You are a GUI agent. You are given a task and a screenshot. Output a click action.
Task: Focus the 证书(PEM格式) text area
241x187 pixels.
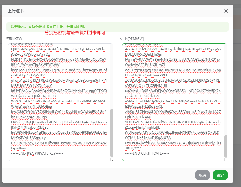[172, 101]
